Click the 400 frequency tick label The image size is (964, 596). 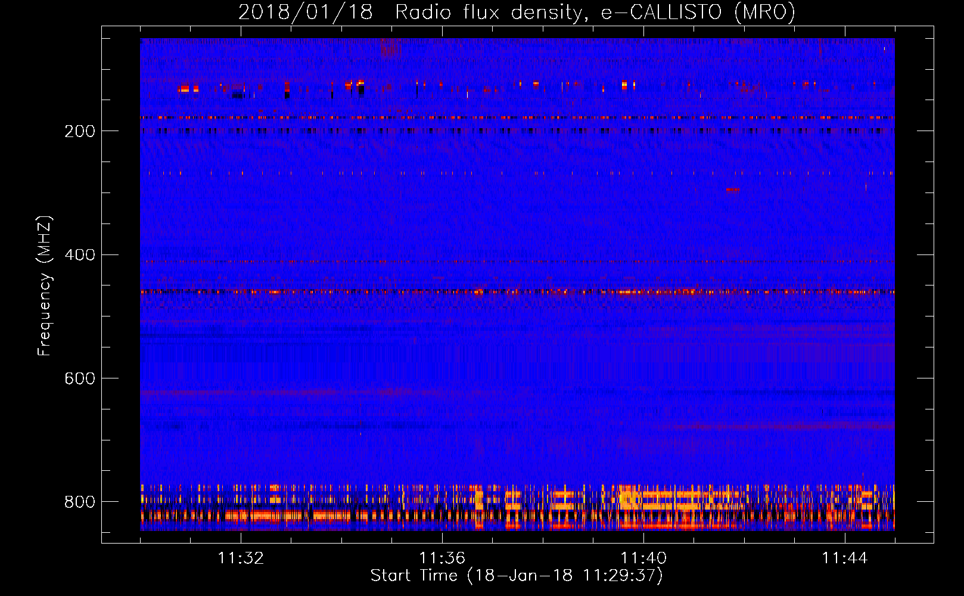(x=80, y=255)
